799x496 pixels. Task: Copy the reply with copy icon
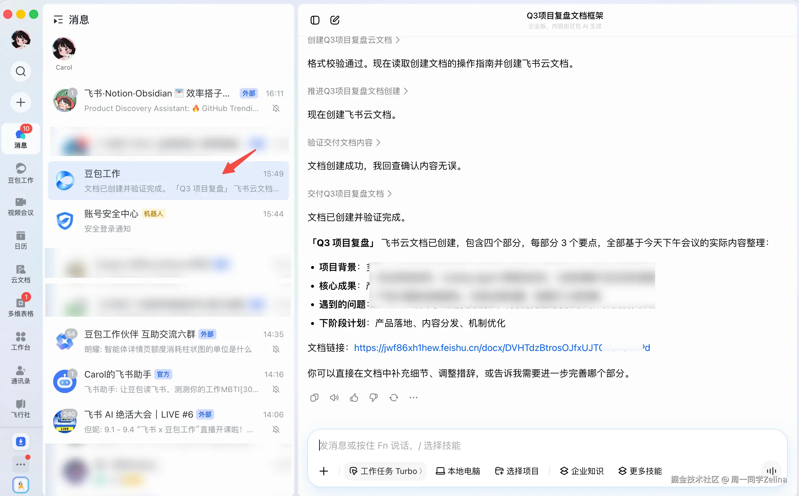click(x=314, y=398)
